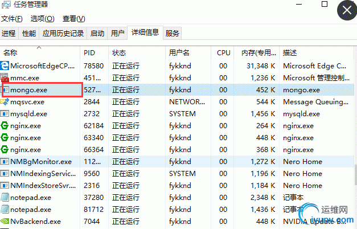Click the mmc.exe toolbox icon

pos(5,77)
